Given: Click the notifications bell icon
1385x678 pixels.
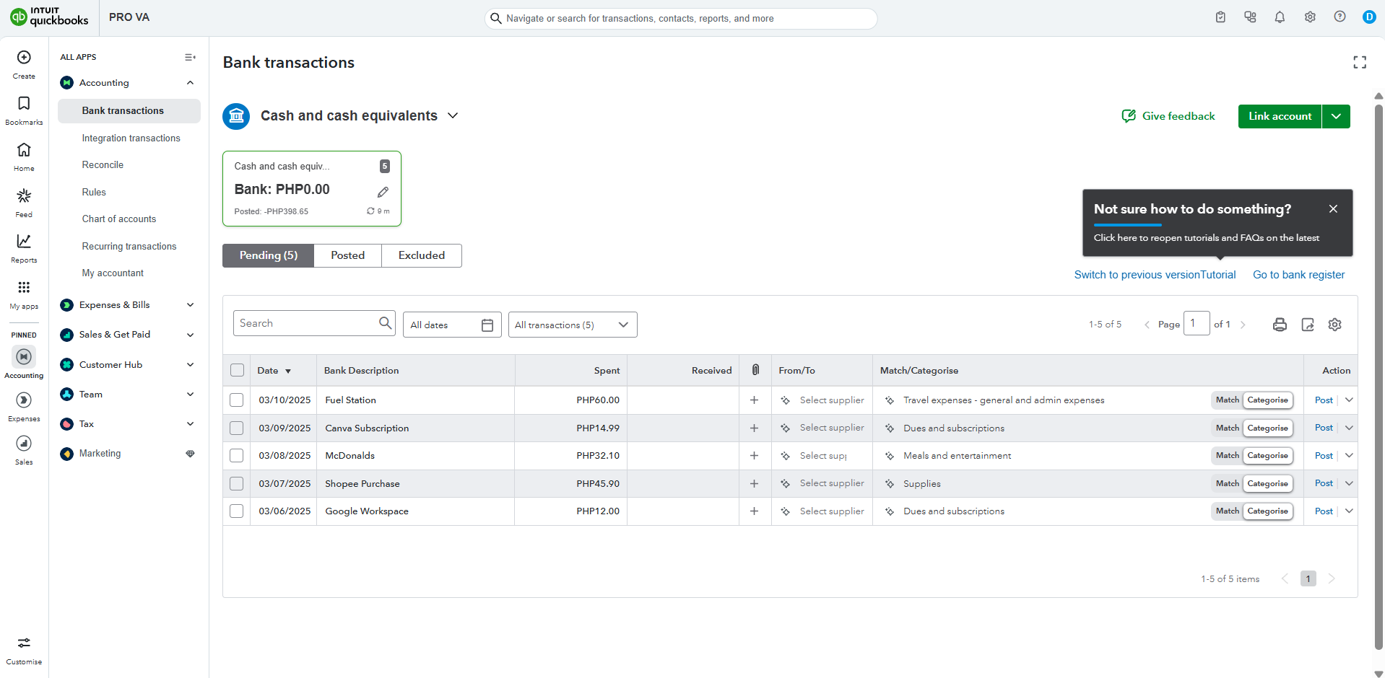Looking at the screenshot, I should coord(1280,17).
